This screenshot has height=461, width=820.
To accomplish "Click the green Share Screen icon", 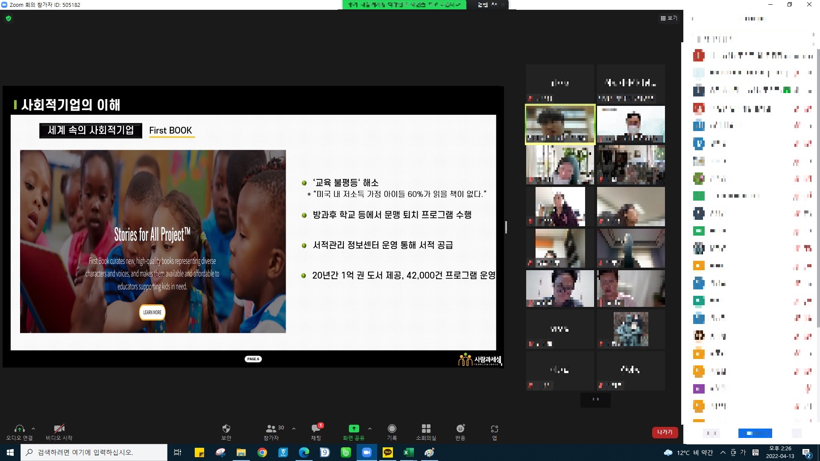I will (x=354, y=429).
